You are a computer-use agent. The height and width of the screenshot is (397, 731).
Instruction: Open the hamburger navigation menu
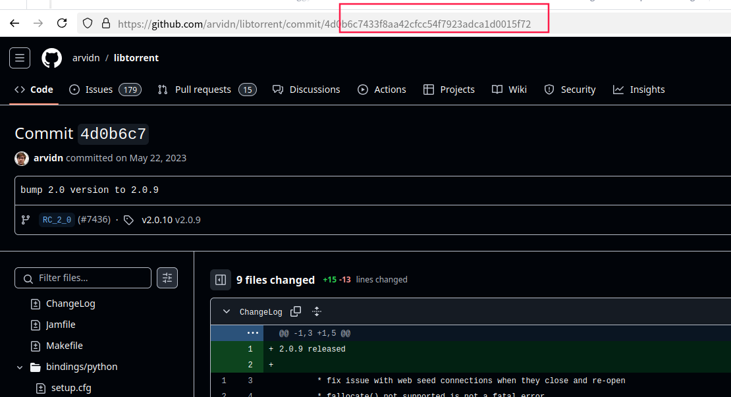20,58
